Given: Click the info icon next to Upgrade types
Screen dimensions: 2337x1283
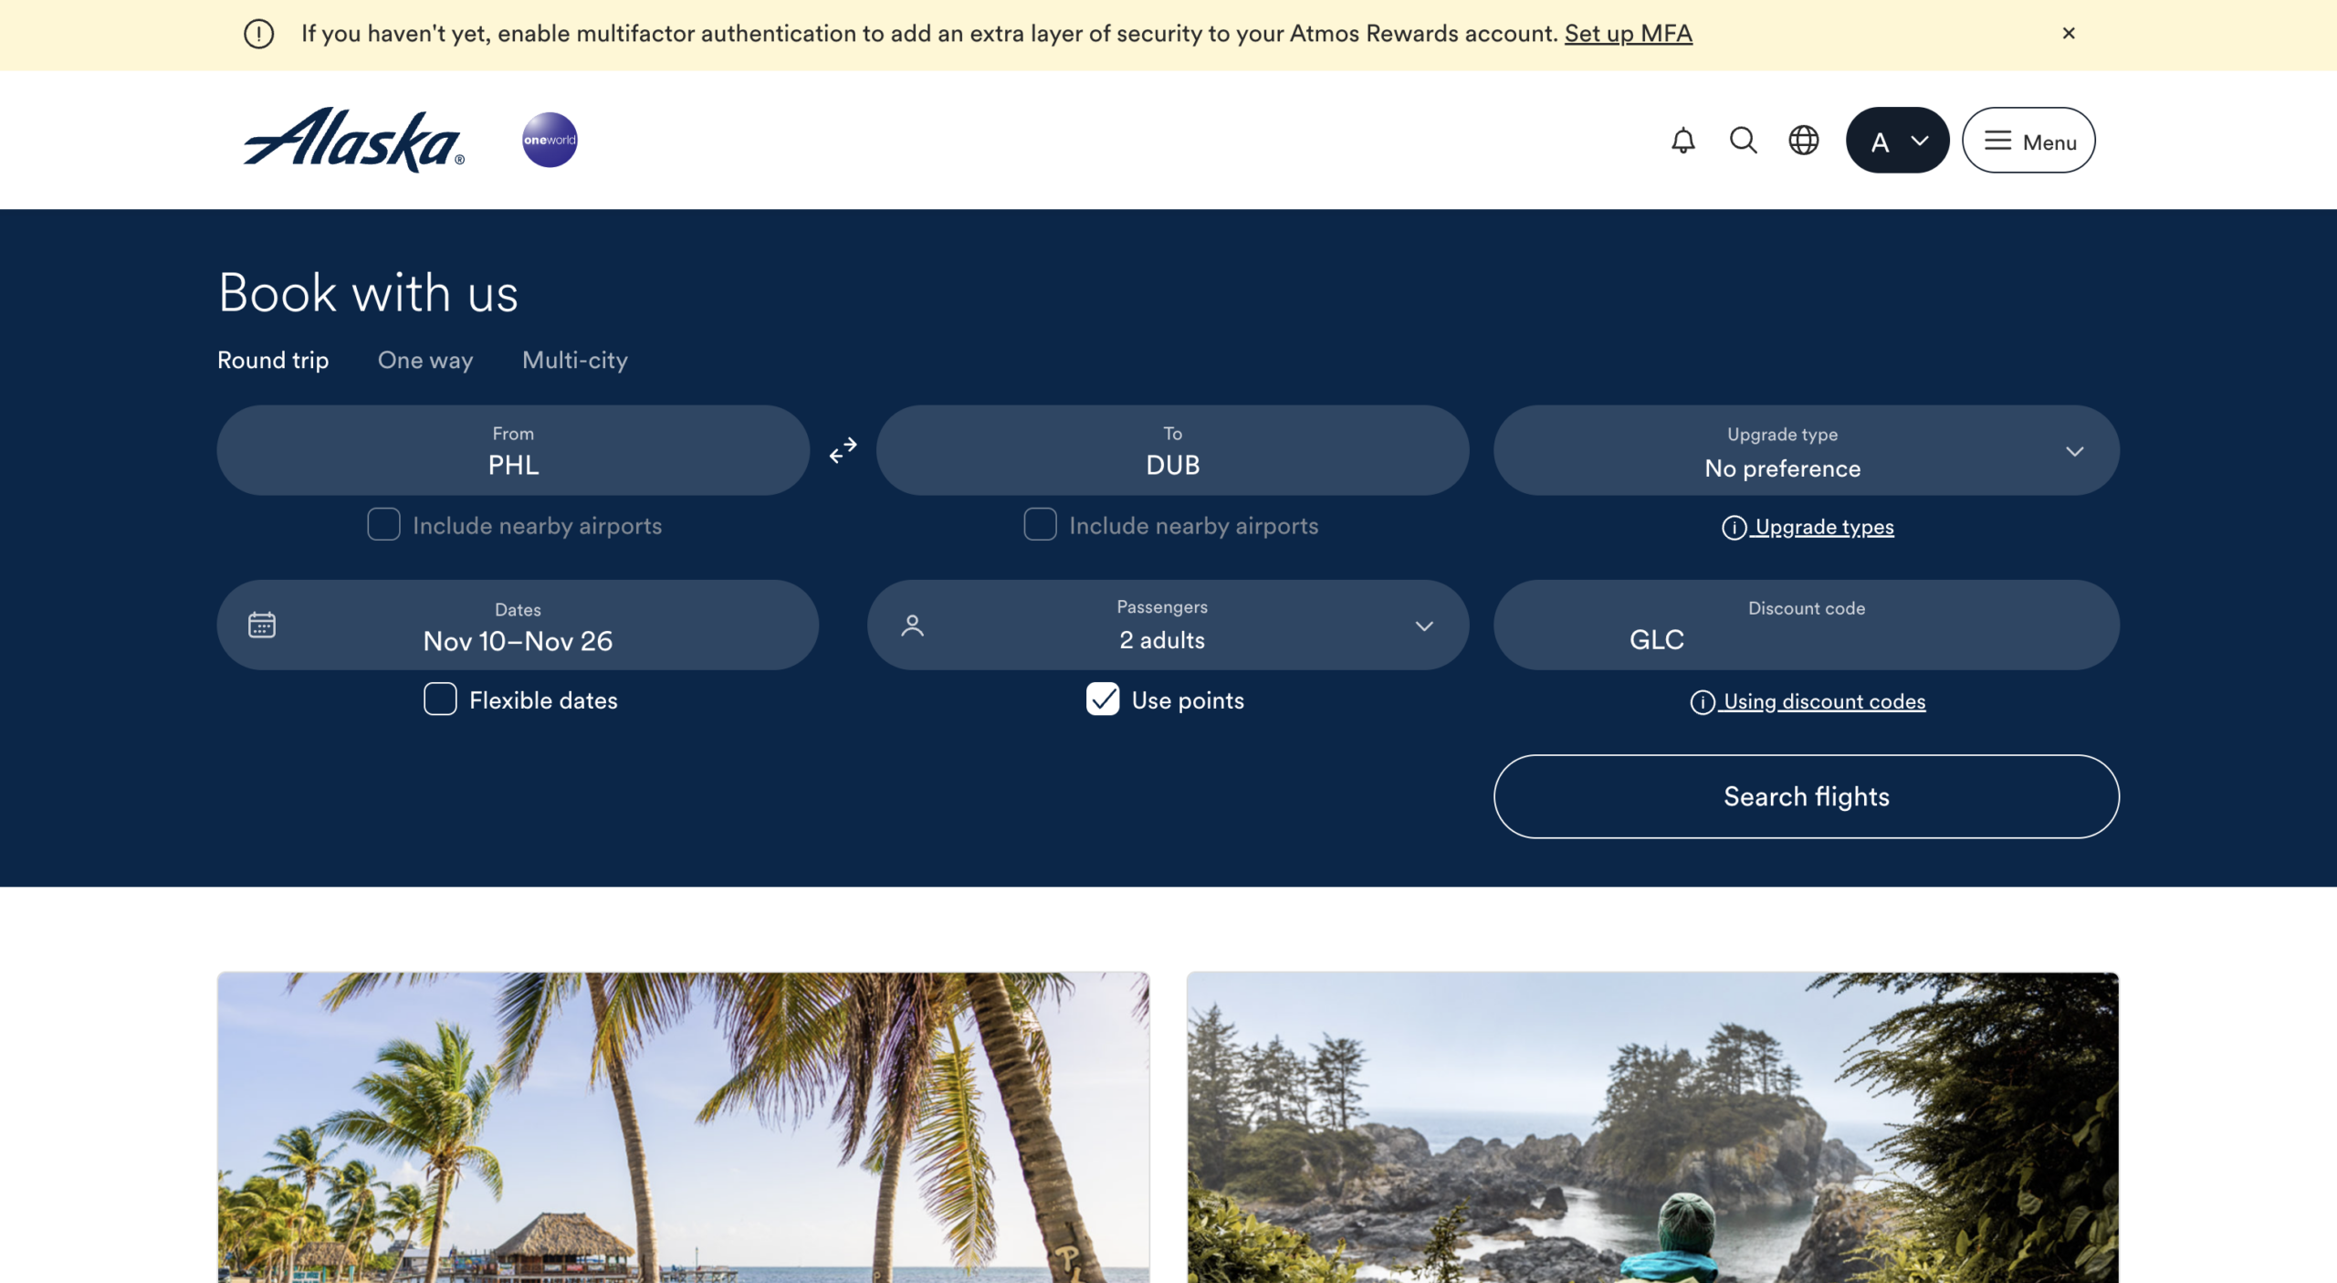Looking at the screenshot, I should click(x=1734, y=528).
